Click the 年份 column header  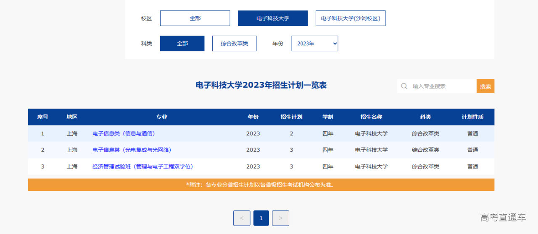pyautogui.click(x=253, y=117)
